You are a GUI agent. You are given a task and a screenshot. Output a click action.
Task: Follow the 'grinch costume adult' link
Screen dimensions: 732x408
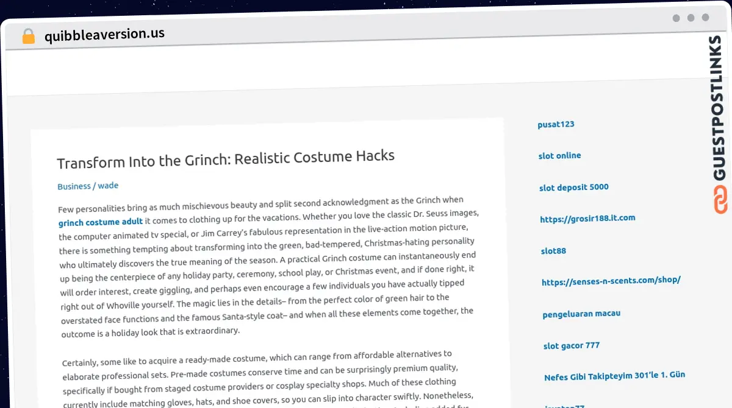101,222
